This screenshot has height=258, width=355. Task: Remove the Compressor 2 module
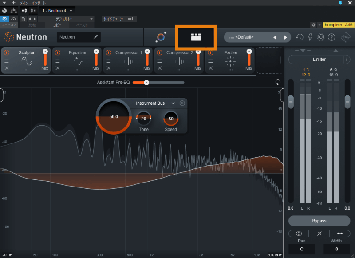pos(159,68)
